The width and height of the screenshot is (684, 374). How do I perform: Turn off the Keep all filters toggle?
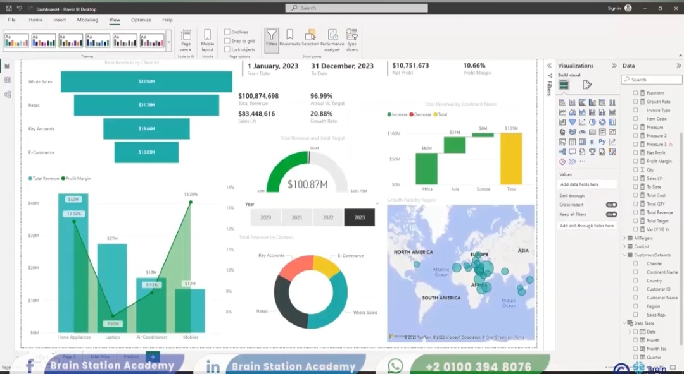pos(611,214)
